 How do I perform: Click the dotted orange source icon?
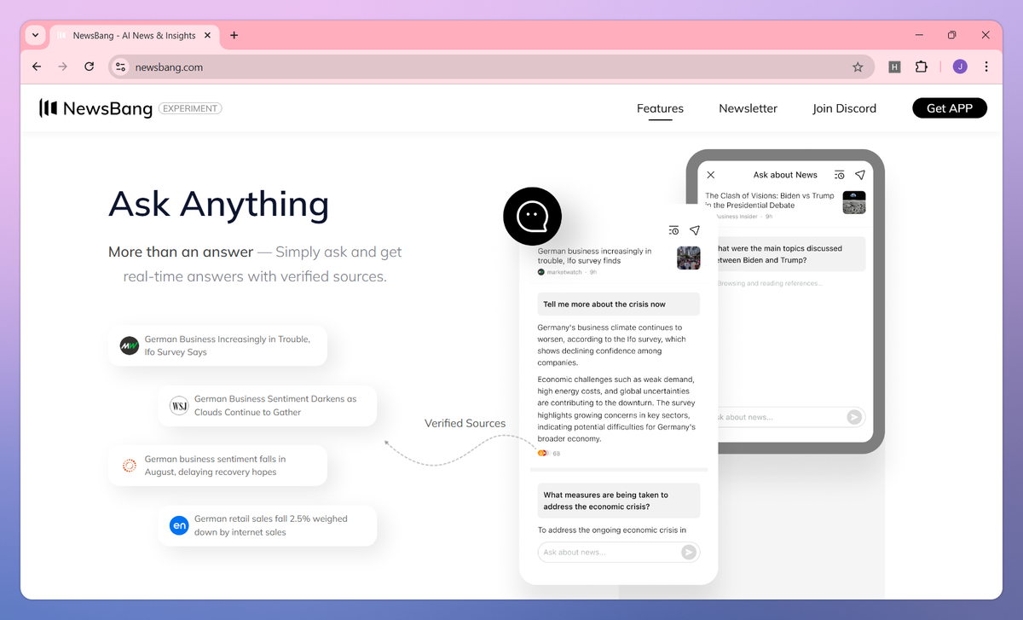(129, 466)
